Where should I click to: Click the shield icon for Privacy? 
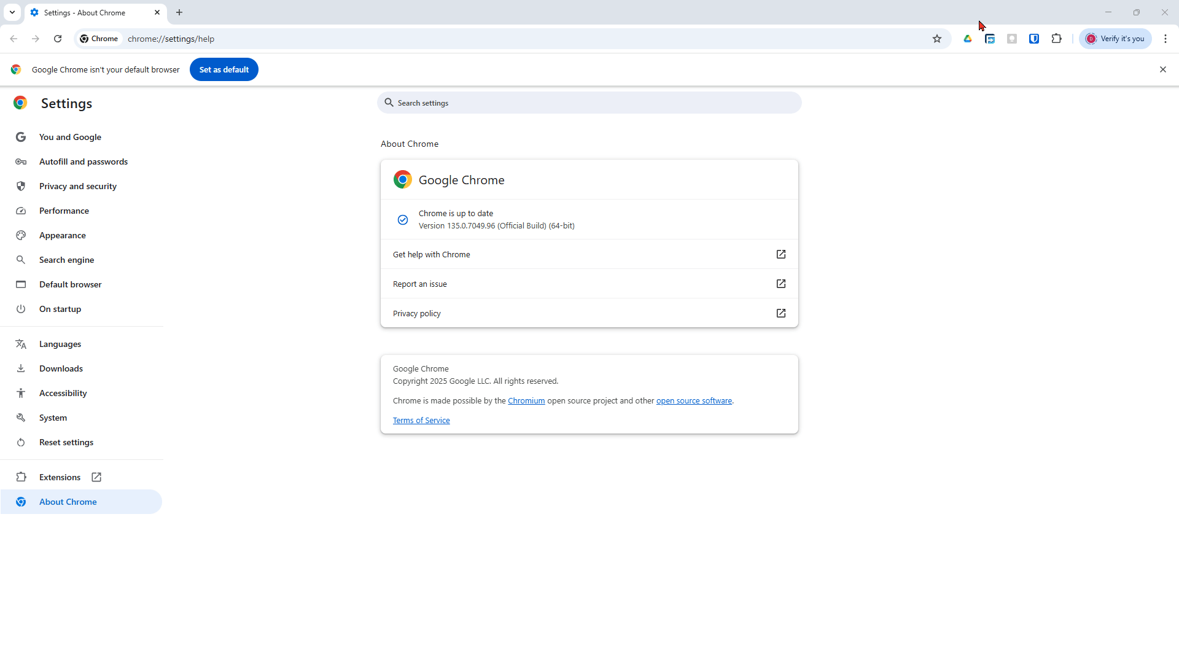click(21, 186)
